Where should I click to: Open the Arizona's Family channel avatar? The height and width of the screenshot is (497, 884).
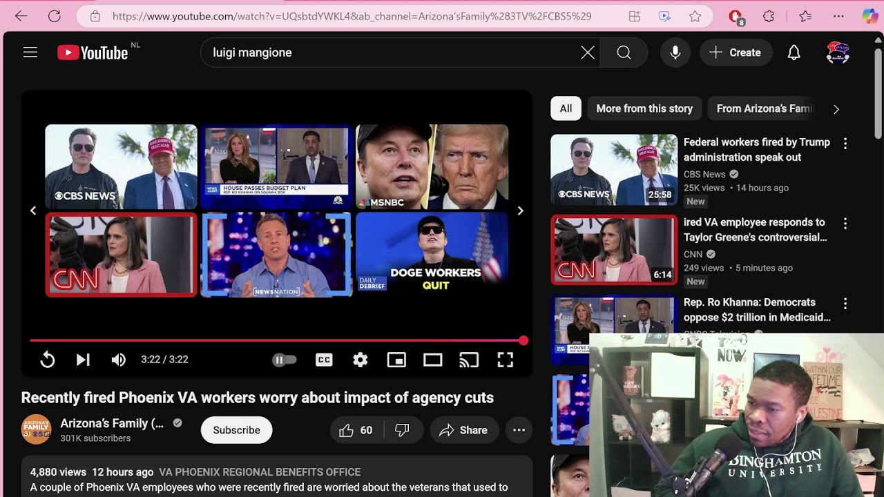tap(36, 430)
